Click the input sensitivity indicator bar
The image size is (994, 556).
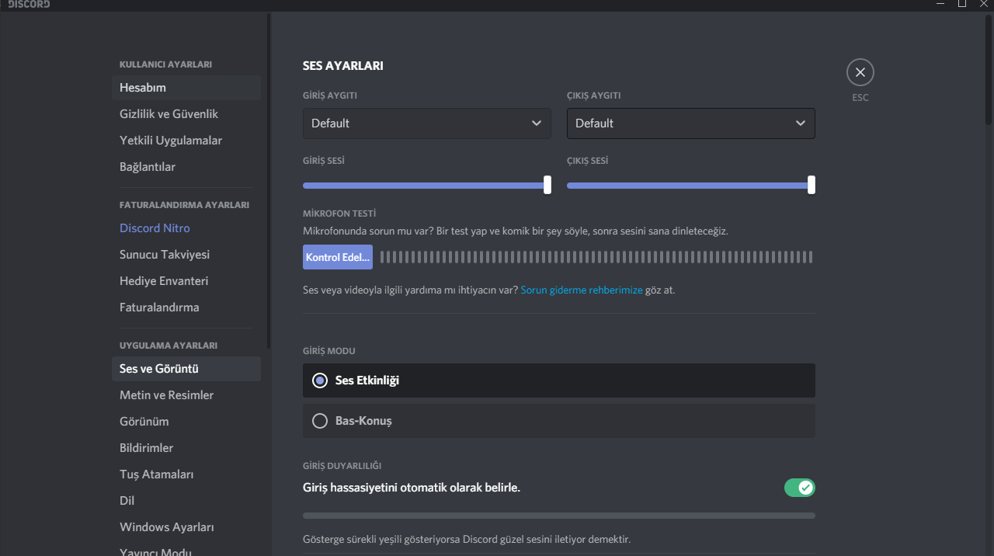click(558, 516)
